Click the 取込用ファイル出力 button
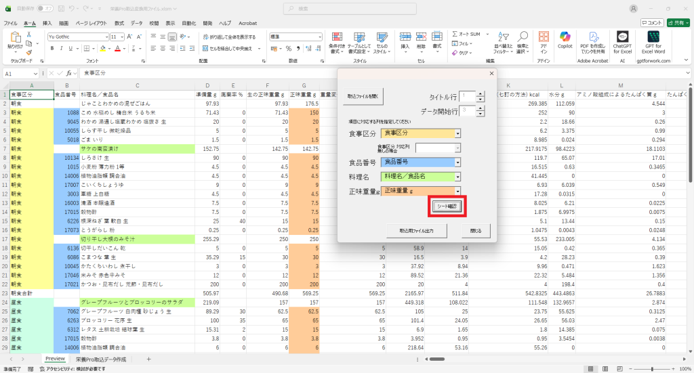 419,231
